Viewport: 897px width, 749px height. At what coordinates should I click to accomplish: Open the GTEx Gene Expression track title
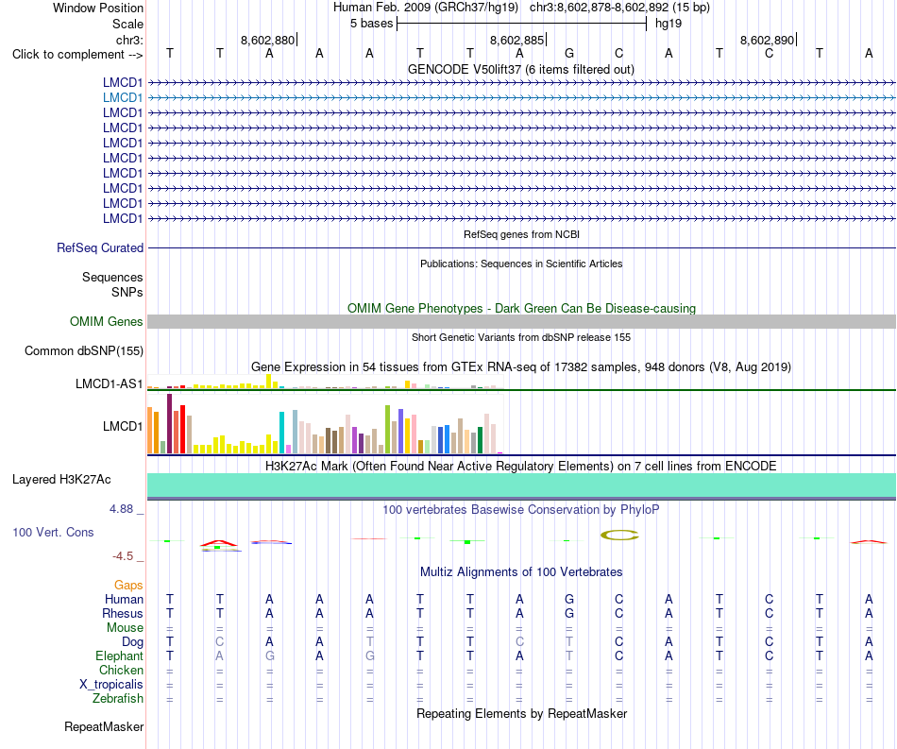pyautogui.click(x=521, y=366)
